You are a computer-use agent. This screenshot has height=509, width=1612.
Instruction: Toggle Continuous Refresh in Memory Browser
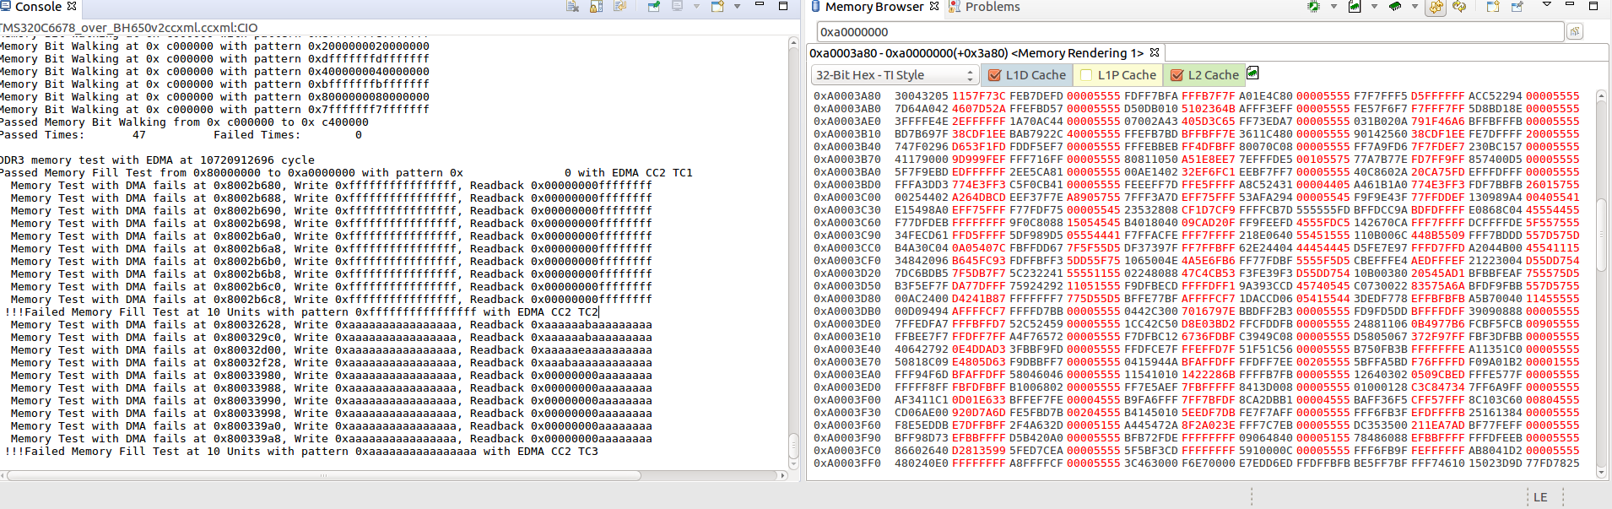point(1436,6)
